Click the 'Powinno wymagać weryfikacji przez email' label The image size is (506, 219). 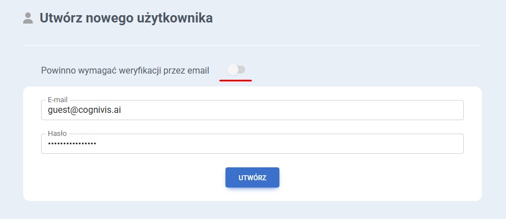pos(125,70)
